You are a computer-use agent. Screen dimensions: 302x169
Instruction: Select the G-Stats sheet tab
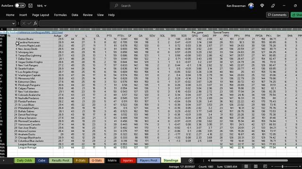point(97,161)
